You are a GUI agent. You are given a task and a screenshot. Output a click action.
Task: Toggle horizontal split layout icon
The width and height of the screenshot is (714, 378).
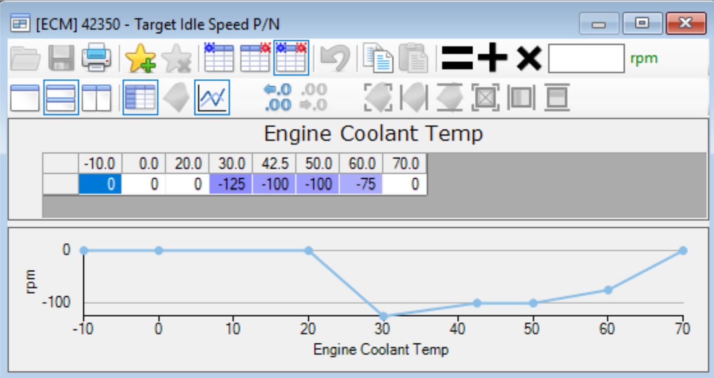click(x=61, y=97)
